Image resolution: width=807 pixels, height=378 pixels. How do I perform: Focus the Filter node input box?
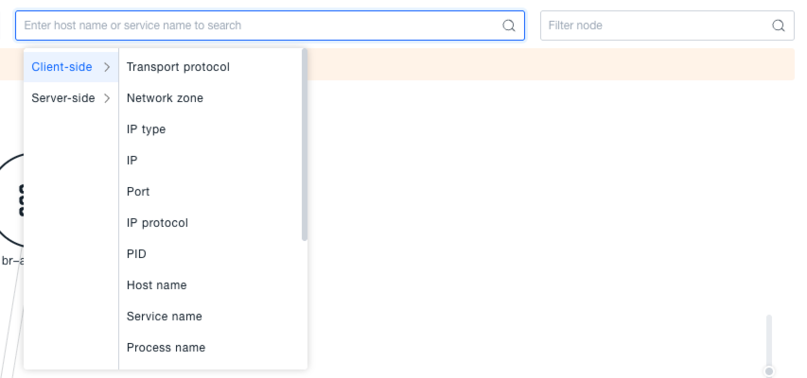click(653, 26)
